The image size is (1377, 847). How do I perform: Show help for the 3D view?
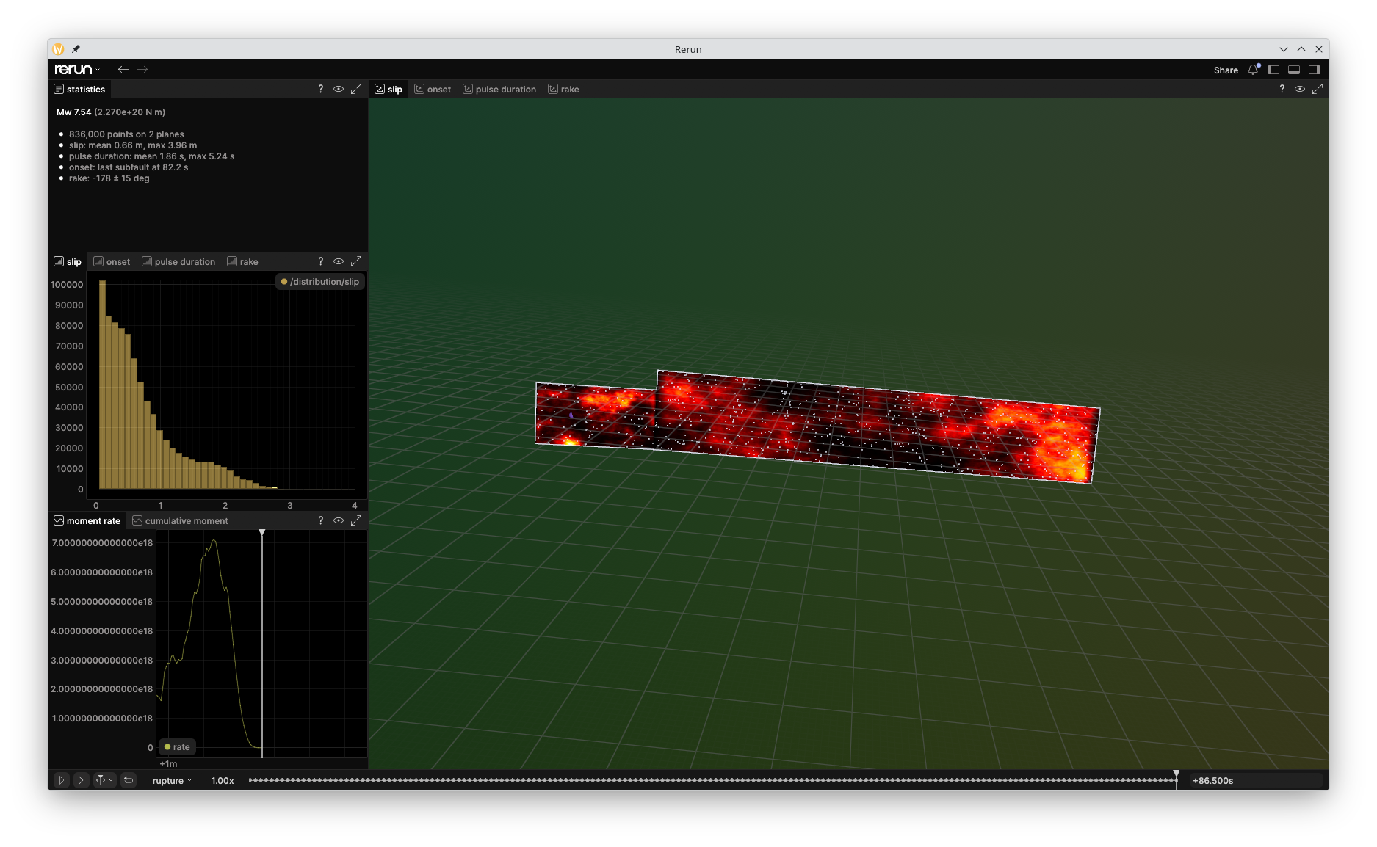click(1282, 89)
